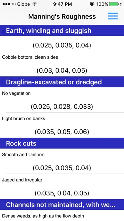Tap the (0.035, 0.05, 0.06) values
The image size is (124, 221).
62,132
